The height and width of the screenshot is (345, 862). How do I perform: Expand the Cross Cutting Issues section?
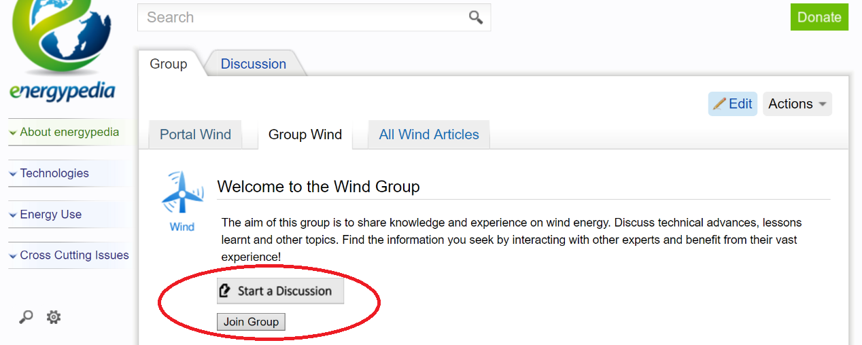(x=74, y=255)
